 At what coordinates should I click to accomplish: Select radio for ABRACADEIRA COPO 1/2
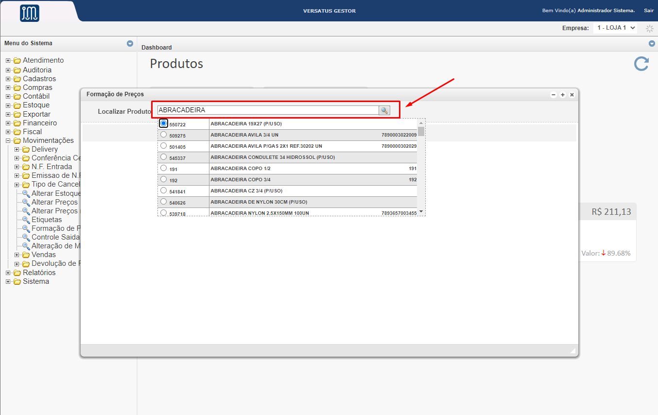[x=163, y=168]
